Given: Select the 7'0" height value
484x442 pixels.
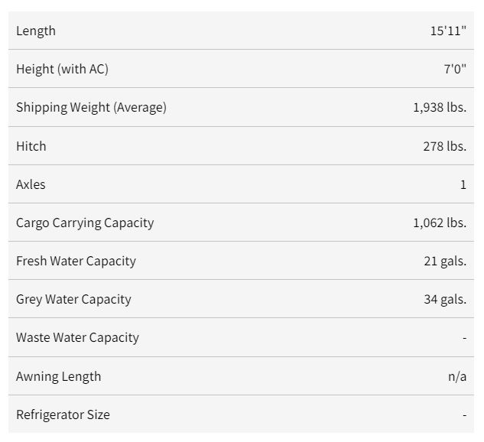Looking at the screenshot, I should pyautogui.click(x=455, y=69).
